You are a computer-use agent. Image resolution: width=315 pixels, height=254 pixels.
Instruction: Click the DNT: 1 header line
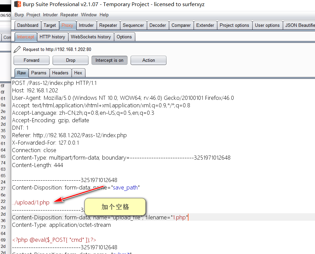[x=20, y=128]
